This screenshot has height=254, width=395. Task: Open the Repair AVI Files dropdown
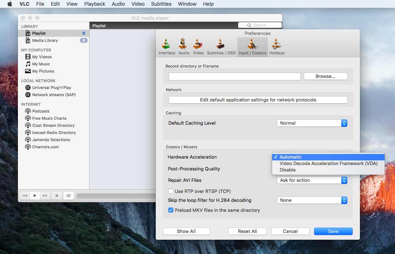[x=311, y=180]
